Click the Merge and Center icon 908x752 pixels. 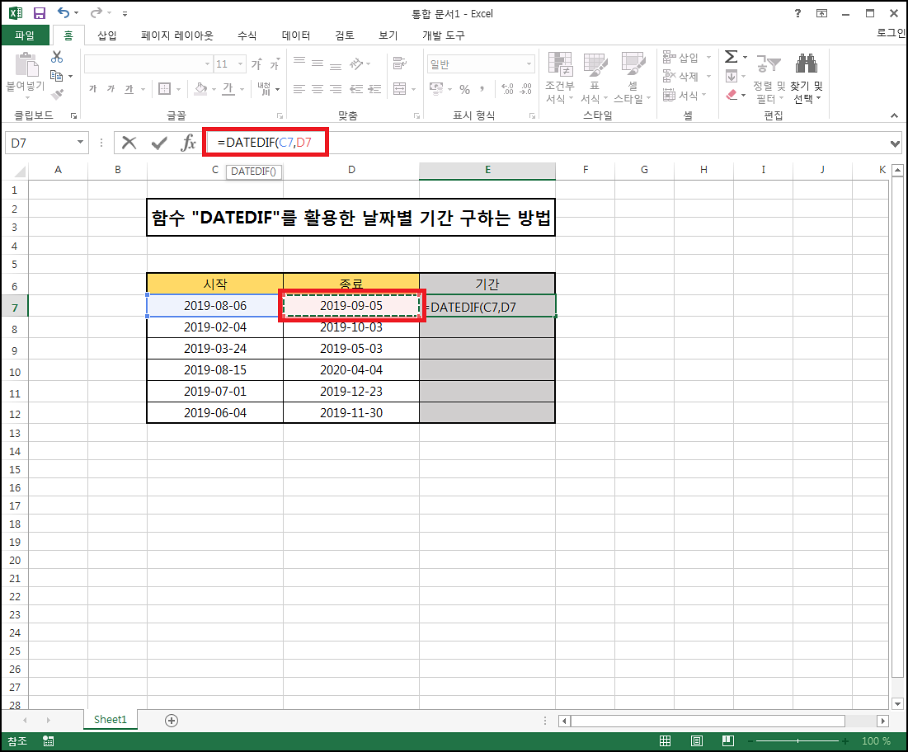pos(399,89)
